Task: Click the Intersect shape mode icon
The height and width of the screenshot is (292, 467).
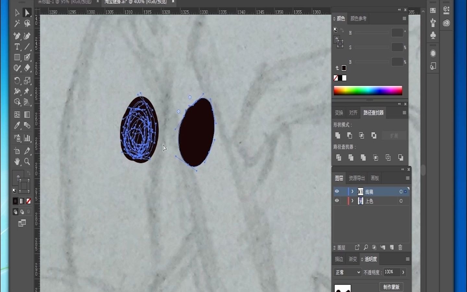Action: point(362,135)
